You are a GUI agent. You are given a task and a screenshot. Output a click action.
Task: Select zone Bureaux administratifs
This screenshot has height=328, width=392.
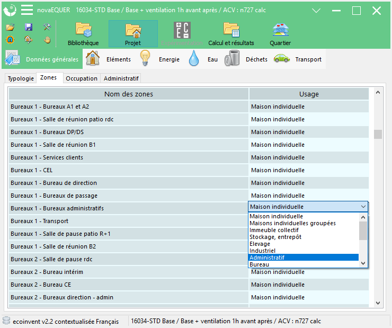pyautogui.click(x=129, y=208)
